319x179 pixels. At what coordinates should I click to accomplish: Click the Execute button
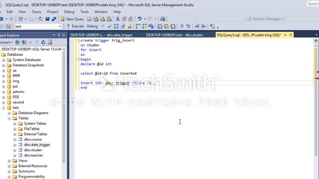[75, 26]
